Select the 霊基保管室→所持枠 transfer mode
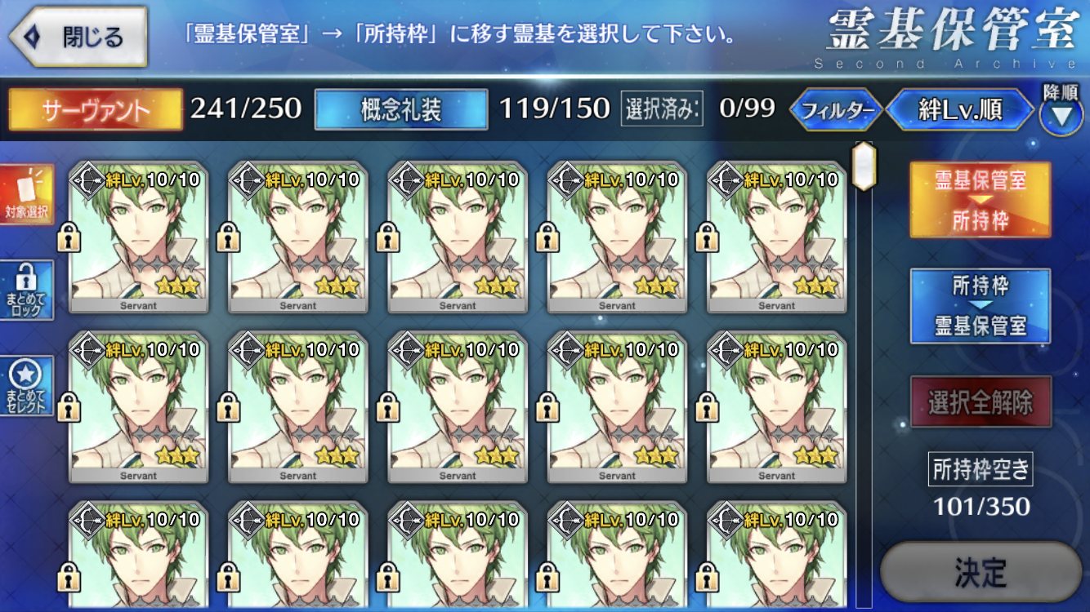This screenshot has width=1090, height=612. pyautogui.click(x=981, y=200)
